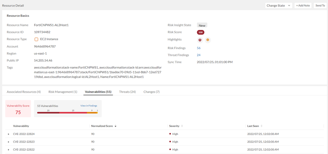Select the account number 964668964787

(45, 46)
